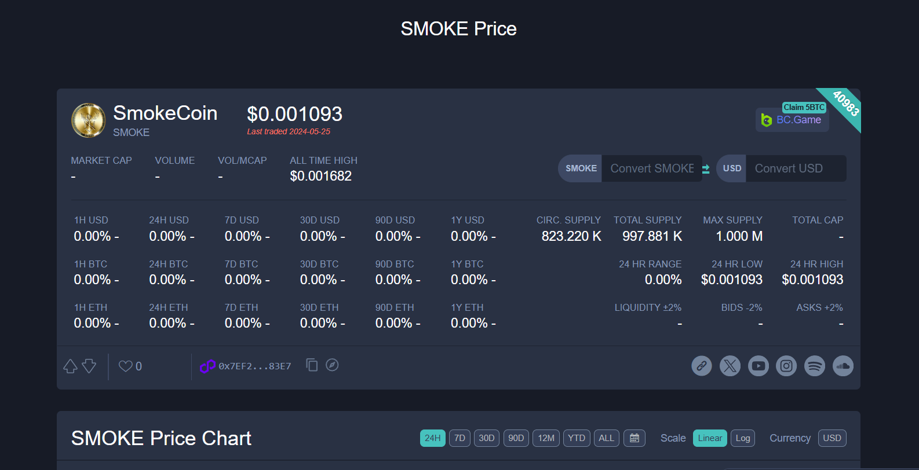Open the Instagram social icon
The image size is (919, 470).
tap(786, 366)
